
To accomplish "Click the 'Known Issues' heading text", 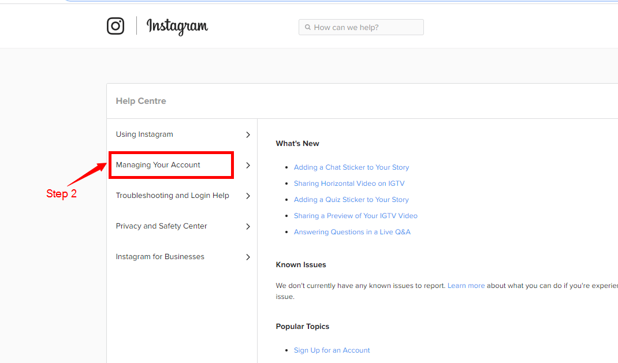I will click(301, 264).
